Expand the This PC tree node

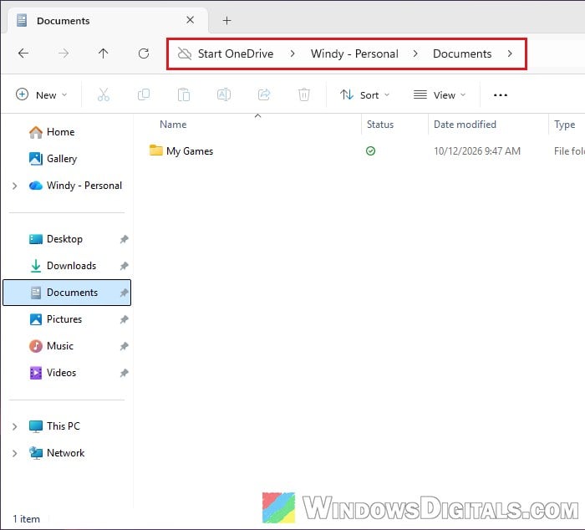(x=14, y=426)
